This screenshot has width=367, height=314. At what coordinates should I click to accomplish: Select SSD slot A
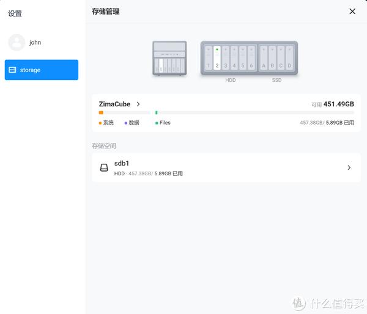coord(264,58)
